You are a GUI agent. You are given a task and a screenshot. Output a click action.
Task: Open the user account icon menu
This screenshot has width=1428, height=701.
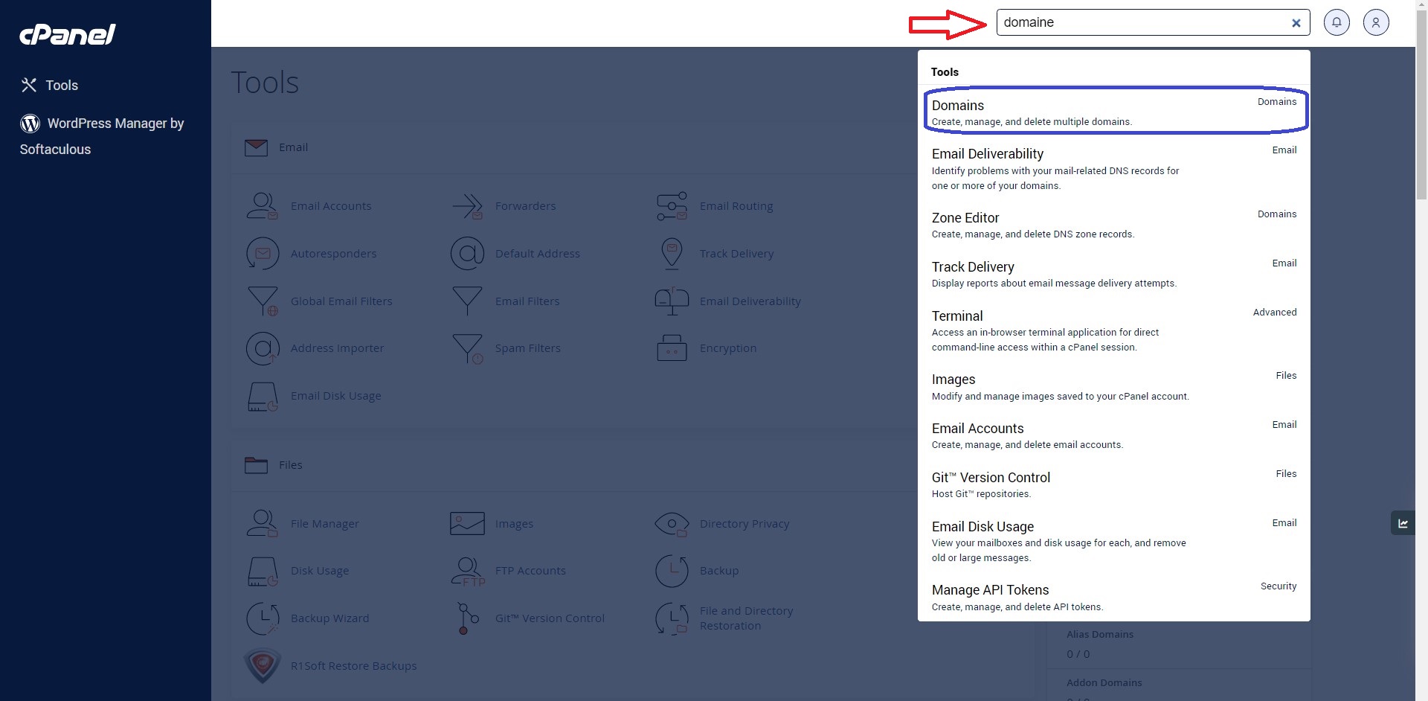[x=1376, y=22]
